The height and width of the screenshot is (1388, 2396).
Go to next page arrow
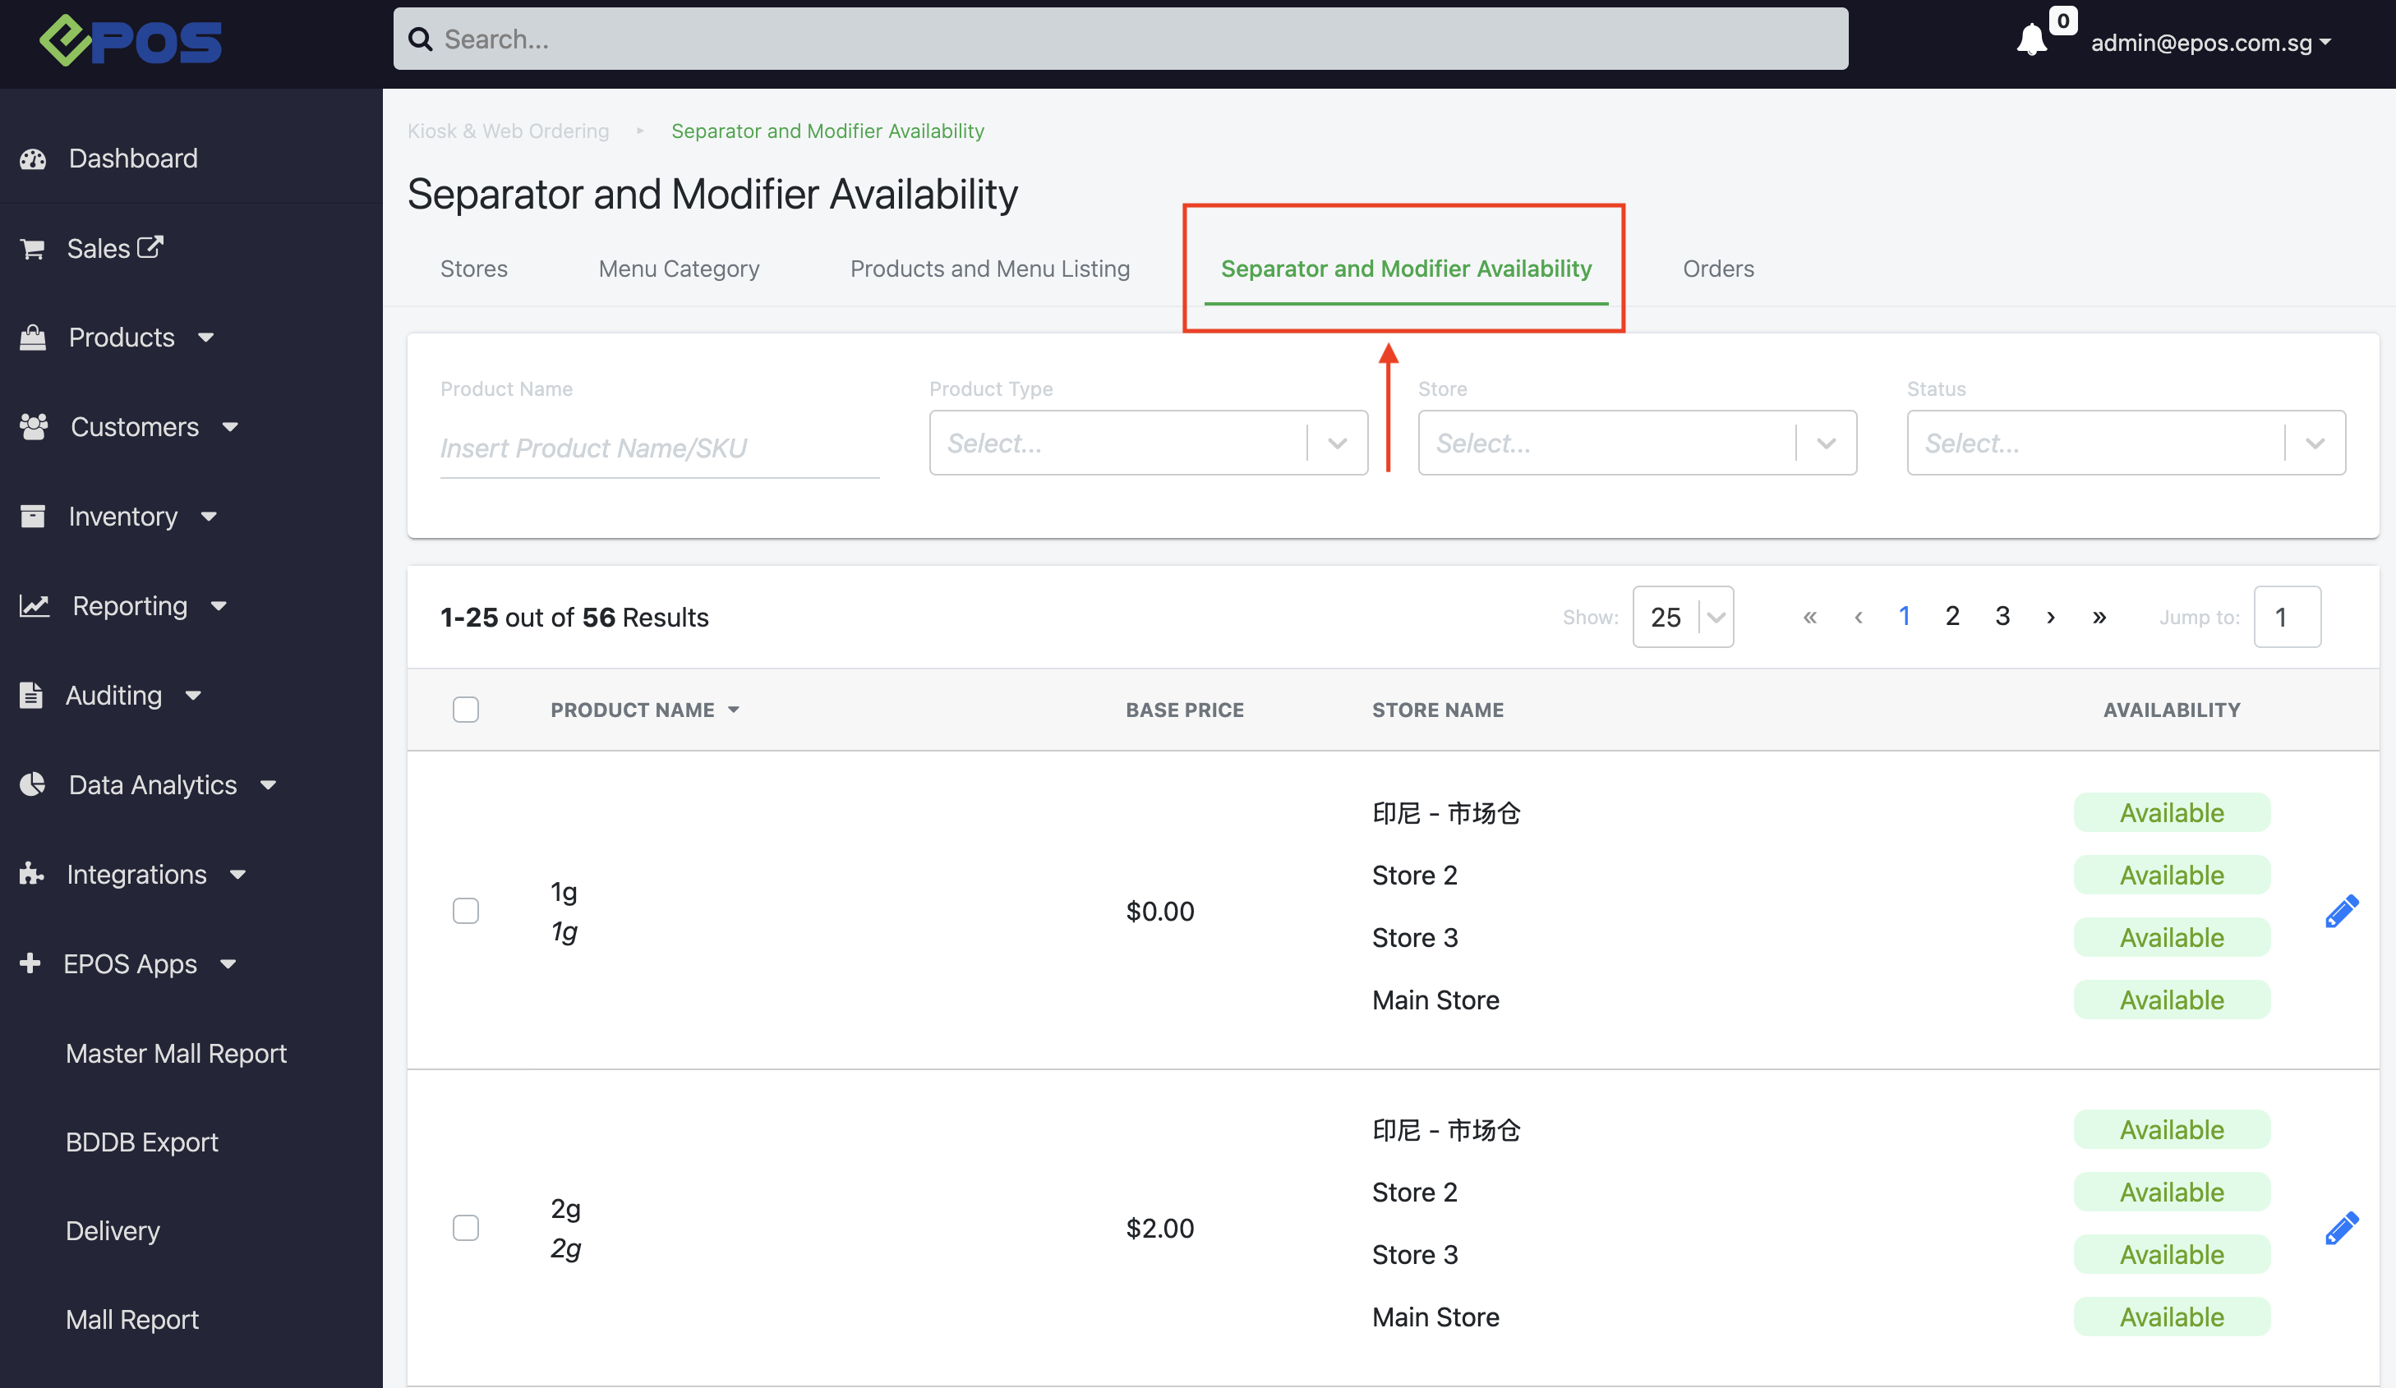(2051, 617)
